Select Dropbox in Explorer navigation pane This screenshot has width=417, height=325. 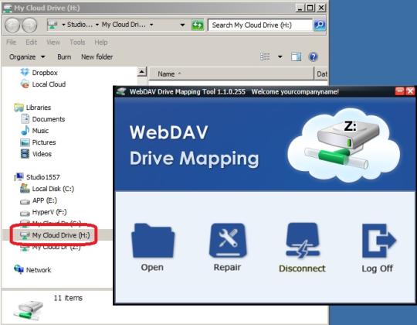pos(45,73)
